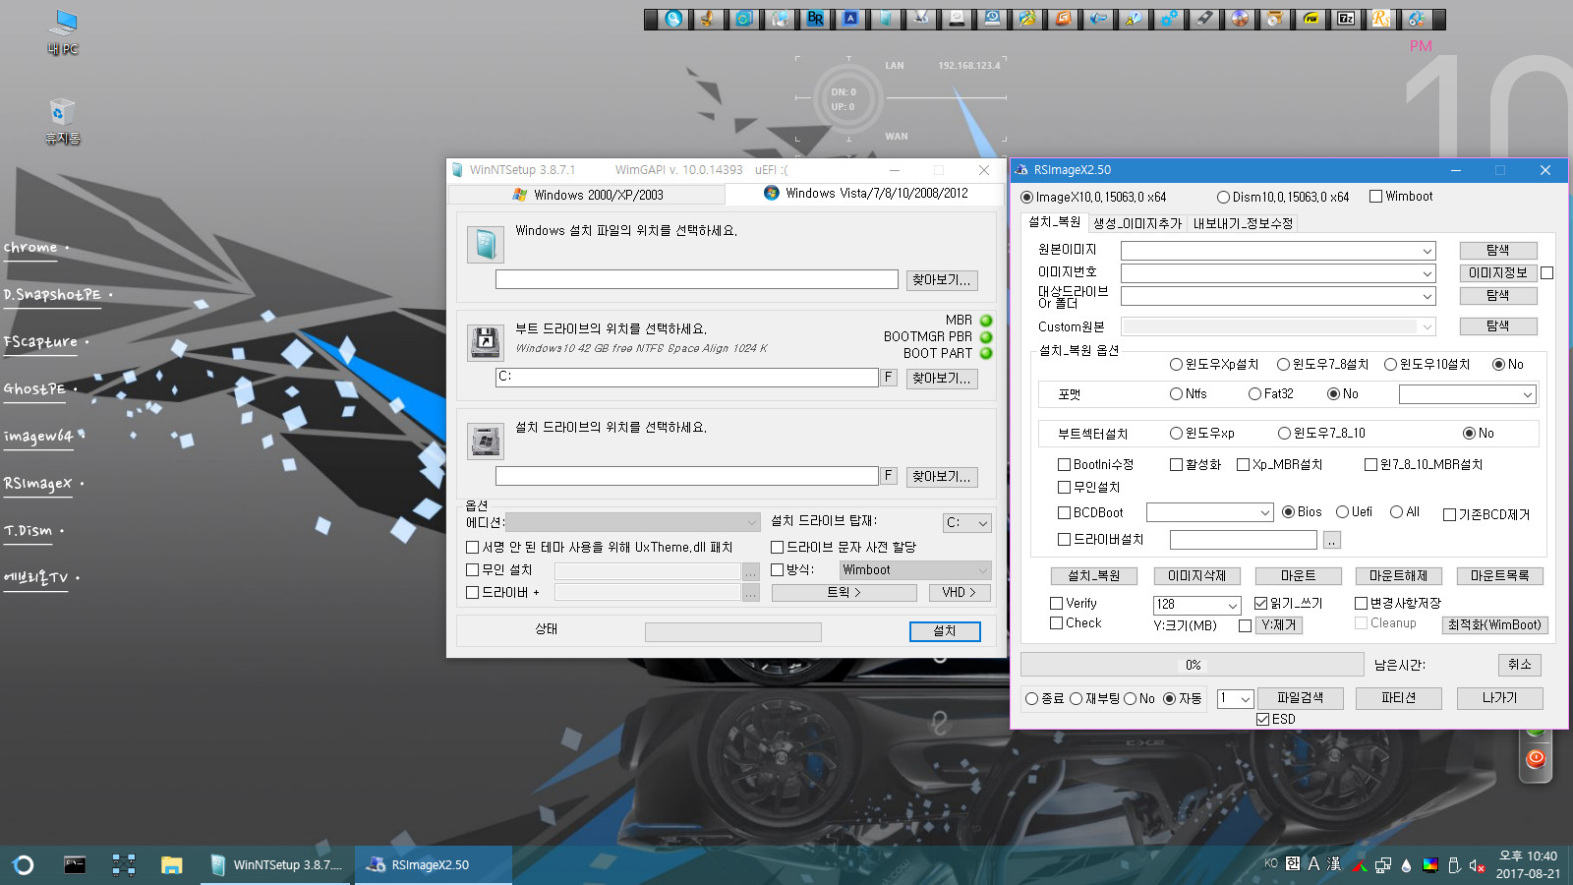Switch to Windows 2000/XP/2003 tab
The image size is (1573, 885).
pyautogui.click(x=587, y=195)
